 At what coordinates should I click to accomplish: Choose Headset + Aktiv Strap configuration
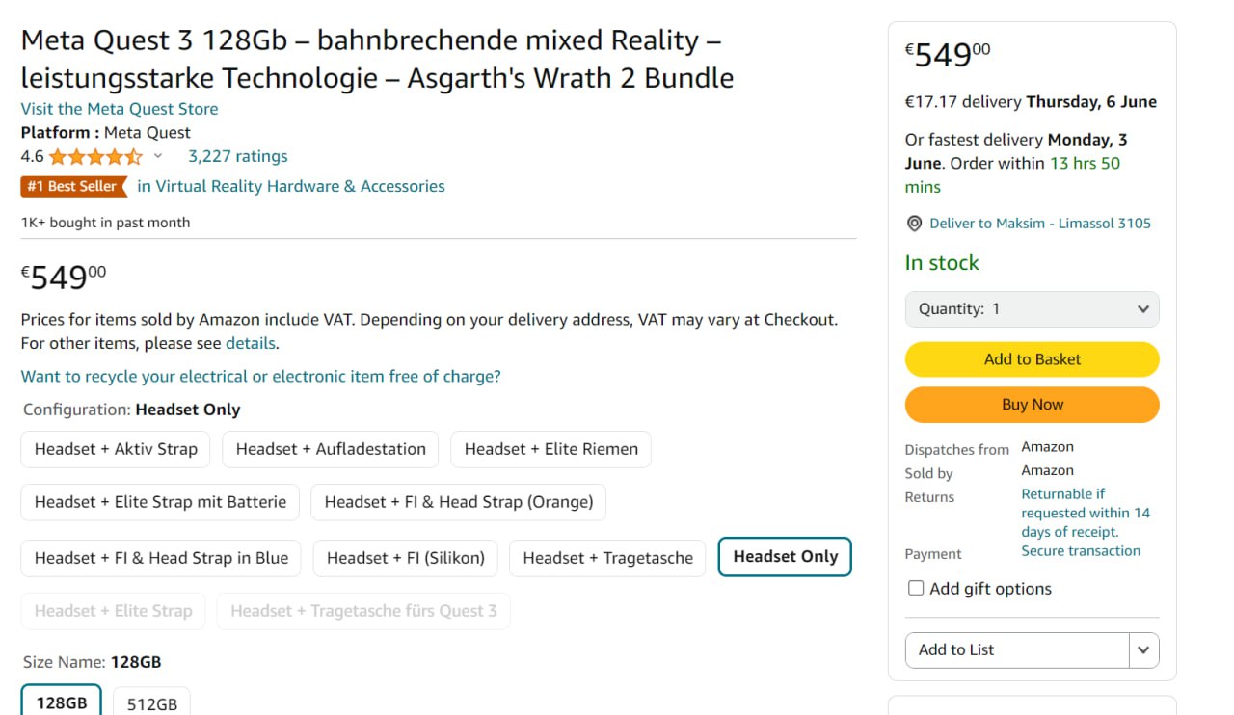[x=116, y=449]
